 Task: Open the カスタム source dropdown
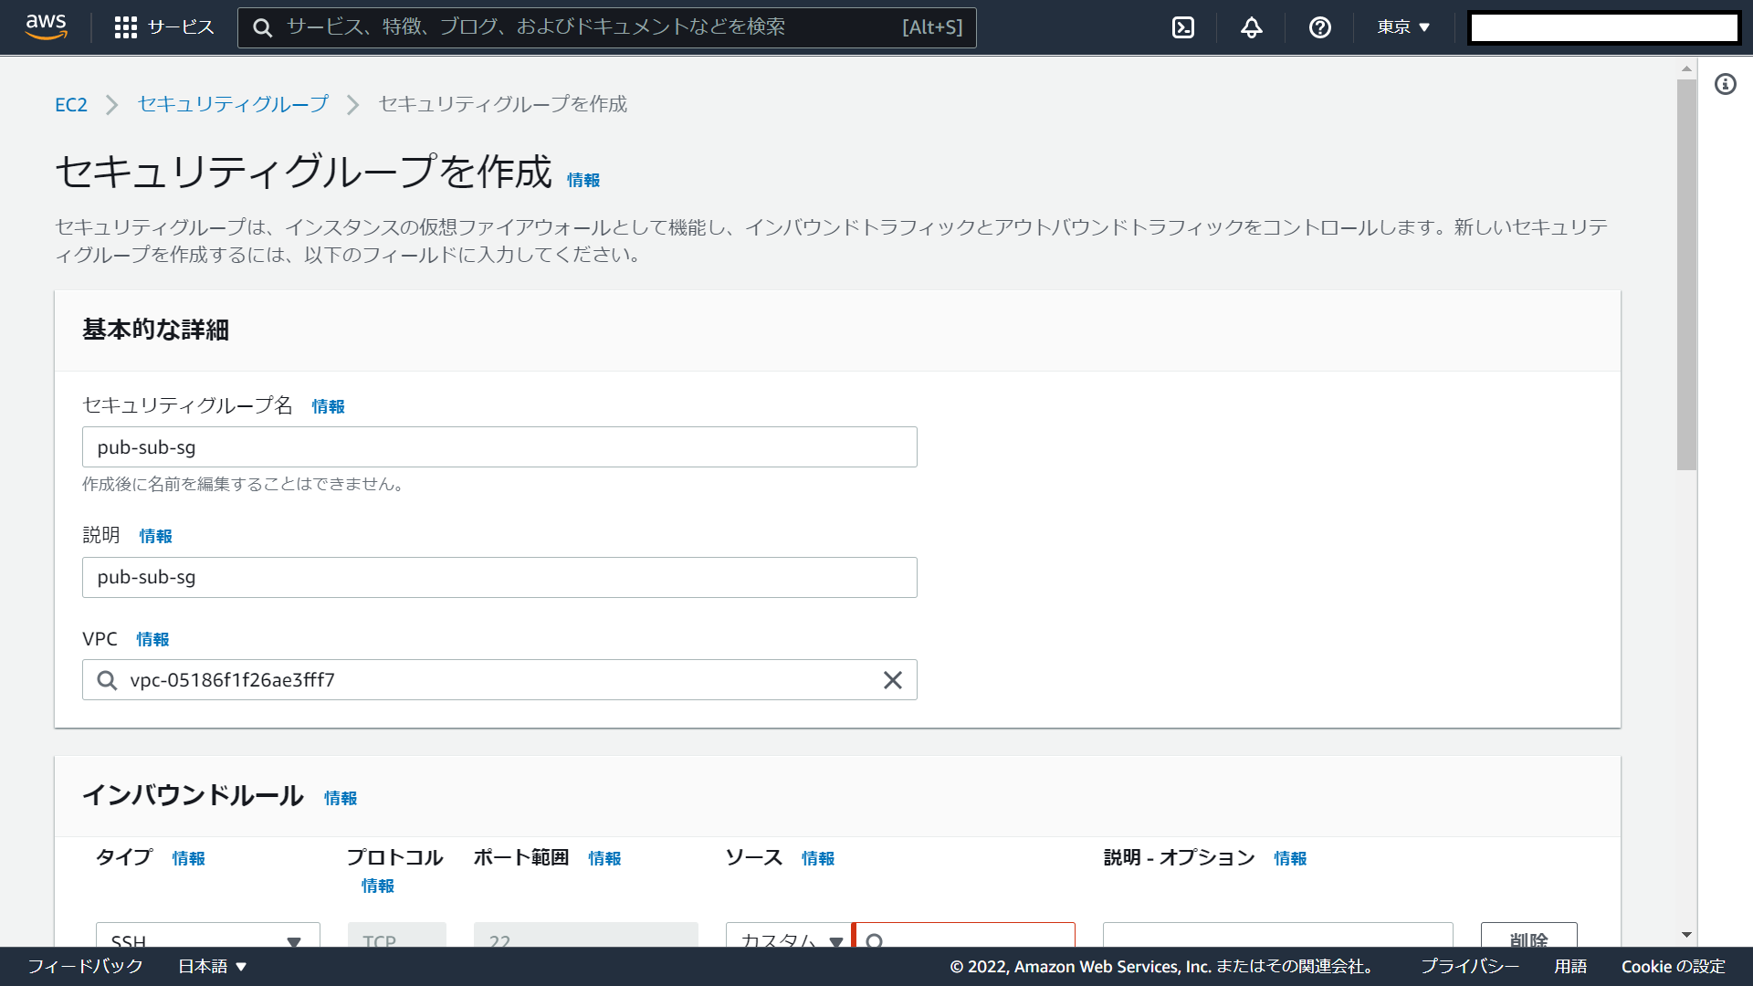[x=789, y=939]
